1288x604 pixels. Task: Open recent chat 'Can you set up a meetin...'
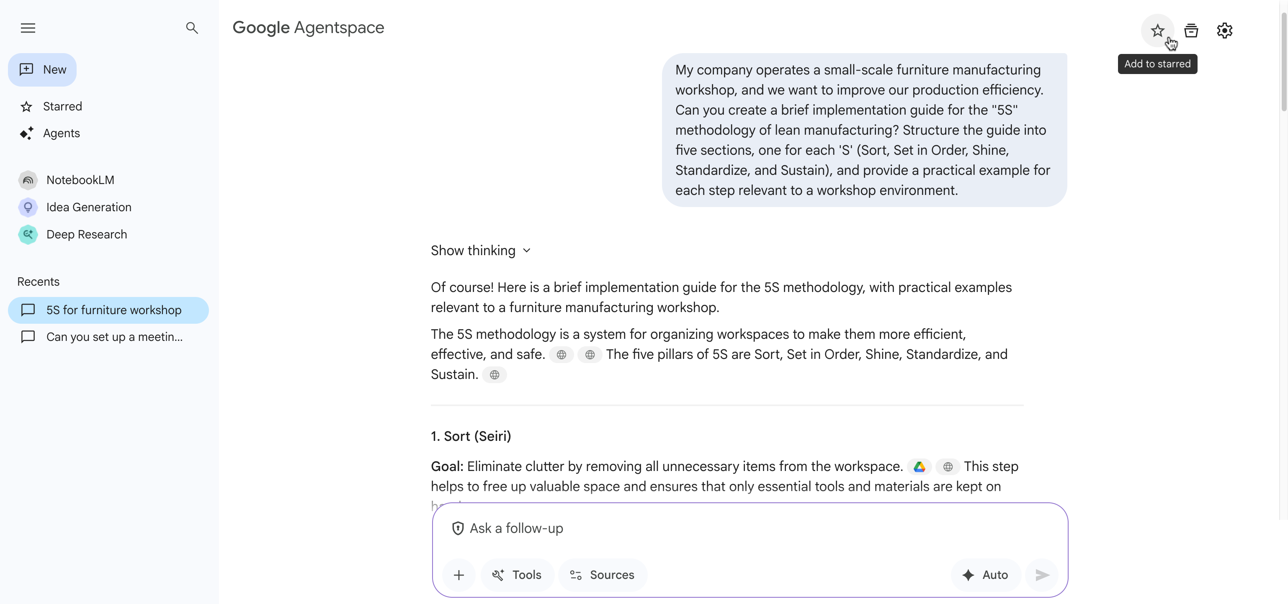pyautogui.click(x=108, y=337)
